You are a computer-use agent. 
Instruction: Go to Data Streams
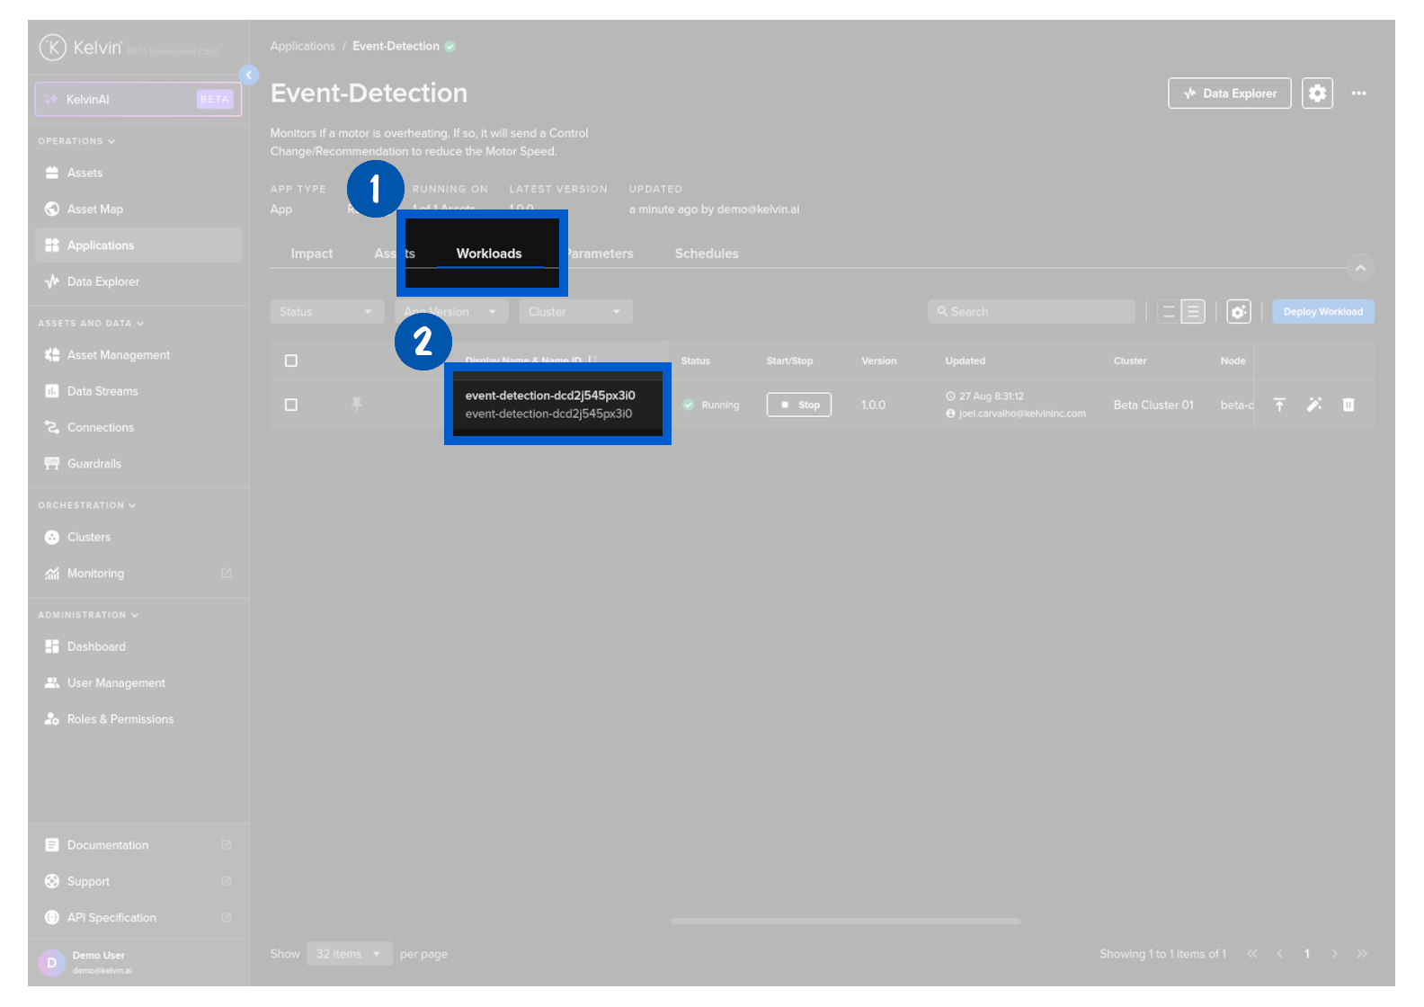138,391
